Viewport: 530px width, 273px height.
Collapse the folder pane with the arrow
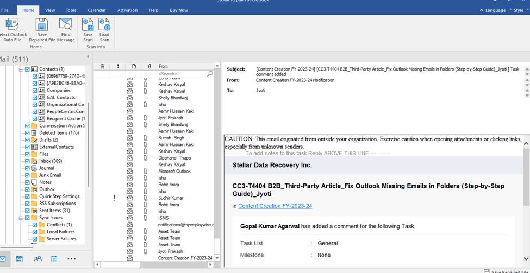tap(88, 56)
